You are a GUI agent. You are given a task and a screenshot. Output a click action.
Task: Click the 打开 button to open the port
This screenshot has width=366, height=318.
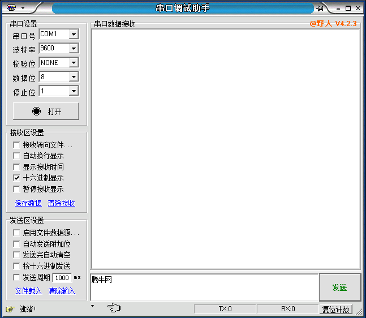(46, 111)
